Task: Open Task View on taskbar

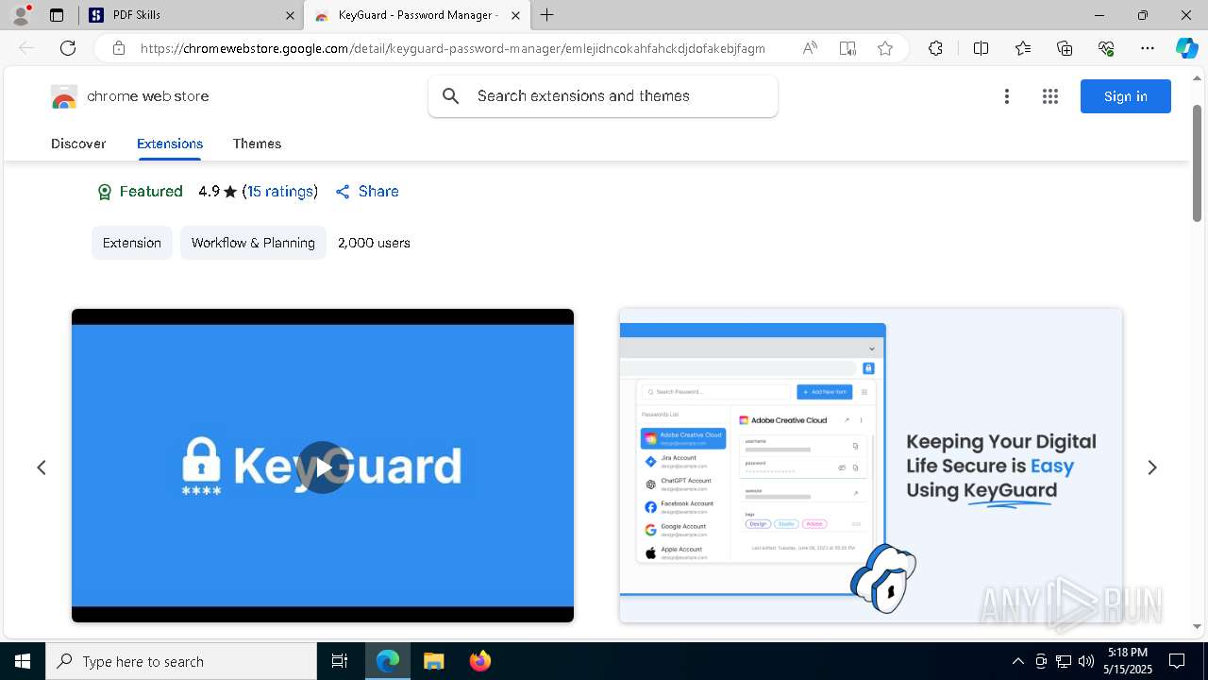Action: pos(340,661)
